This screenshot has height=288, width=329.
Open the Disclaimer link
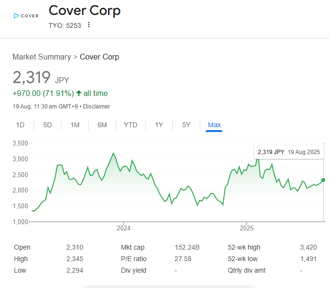tap(97, 107)
